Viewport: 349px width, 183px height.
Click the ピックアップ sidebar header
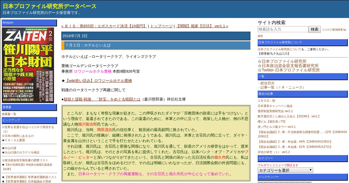pos(29,120)
